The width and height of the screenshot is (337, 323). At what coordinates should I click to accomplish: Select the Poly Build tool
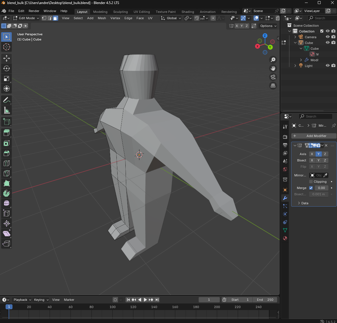pos(6,183)
